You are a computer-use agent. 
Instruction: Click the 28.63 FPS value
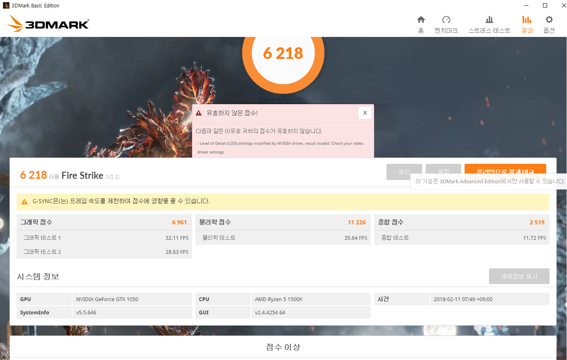click(177, 252)
